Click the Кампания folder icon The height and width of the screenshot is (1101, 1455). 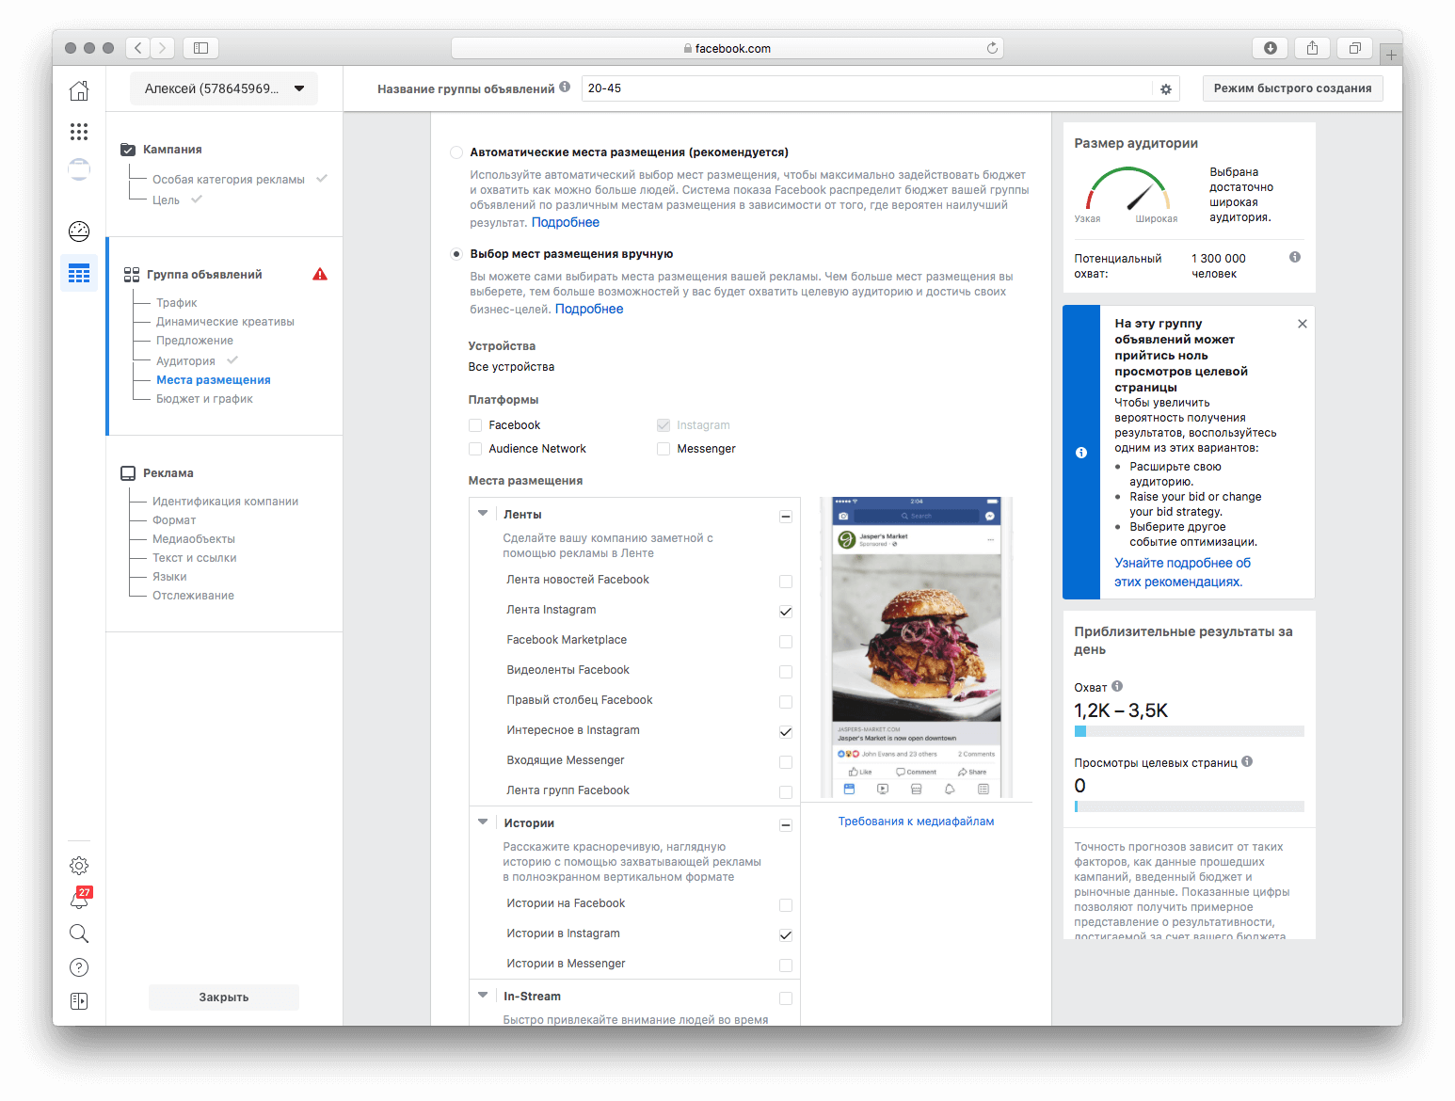[128, 150]
